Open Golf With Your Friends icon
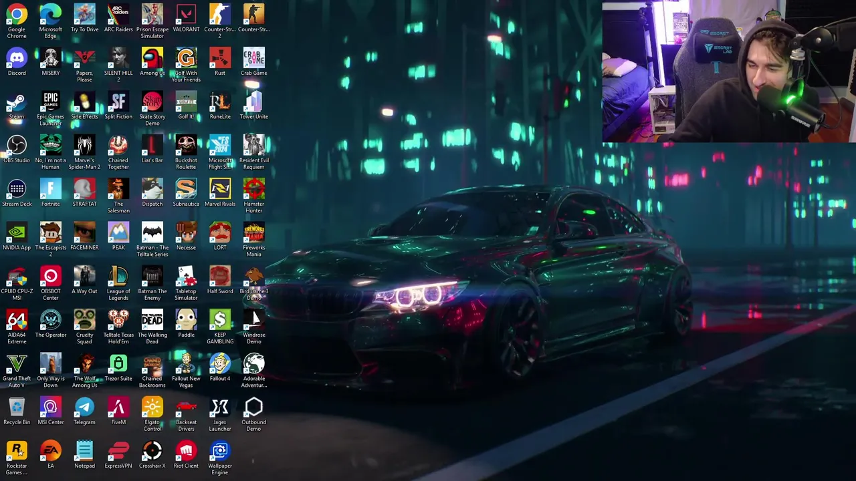This screenshot has height=481, width=856. coord(186,58)
